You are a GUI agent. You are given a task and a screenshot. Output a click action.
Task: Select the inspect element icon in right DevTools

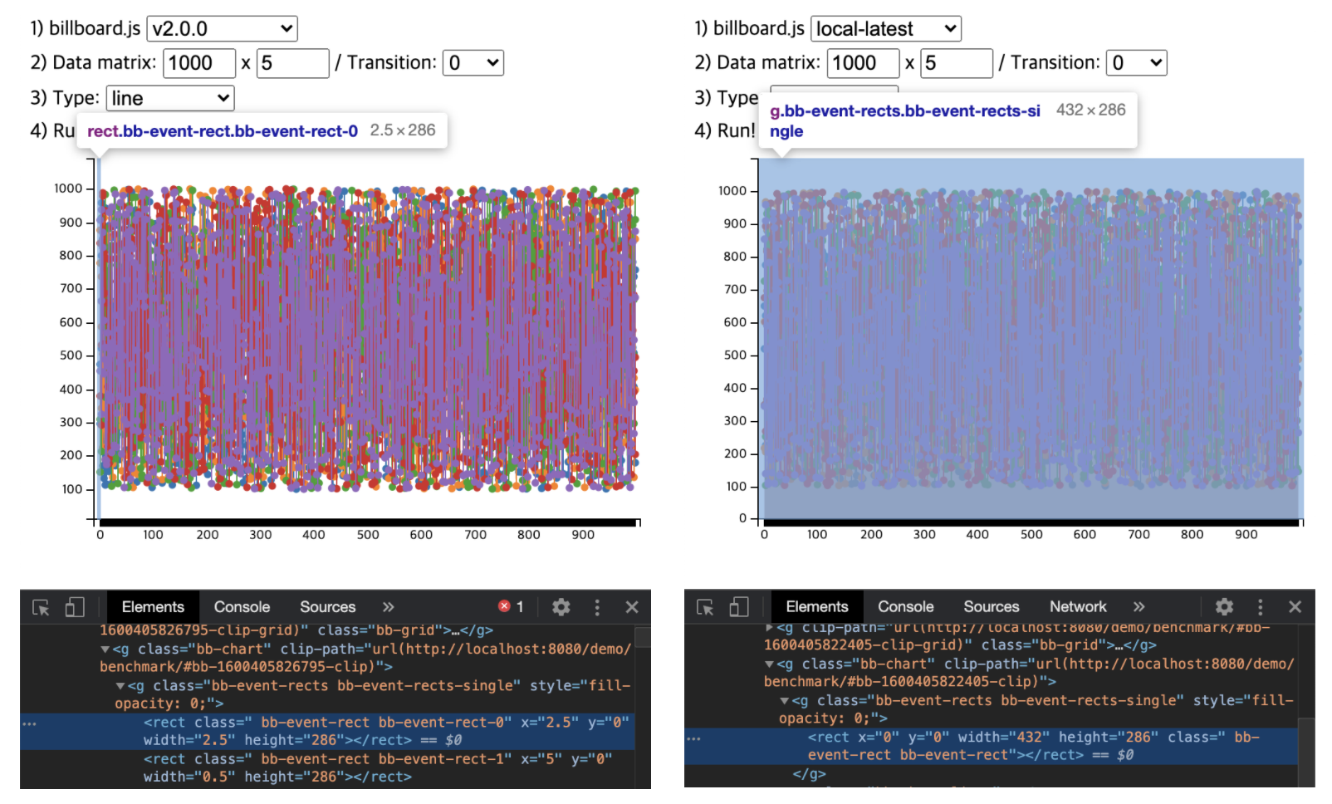click(704, 606)
